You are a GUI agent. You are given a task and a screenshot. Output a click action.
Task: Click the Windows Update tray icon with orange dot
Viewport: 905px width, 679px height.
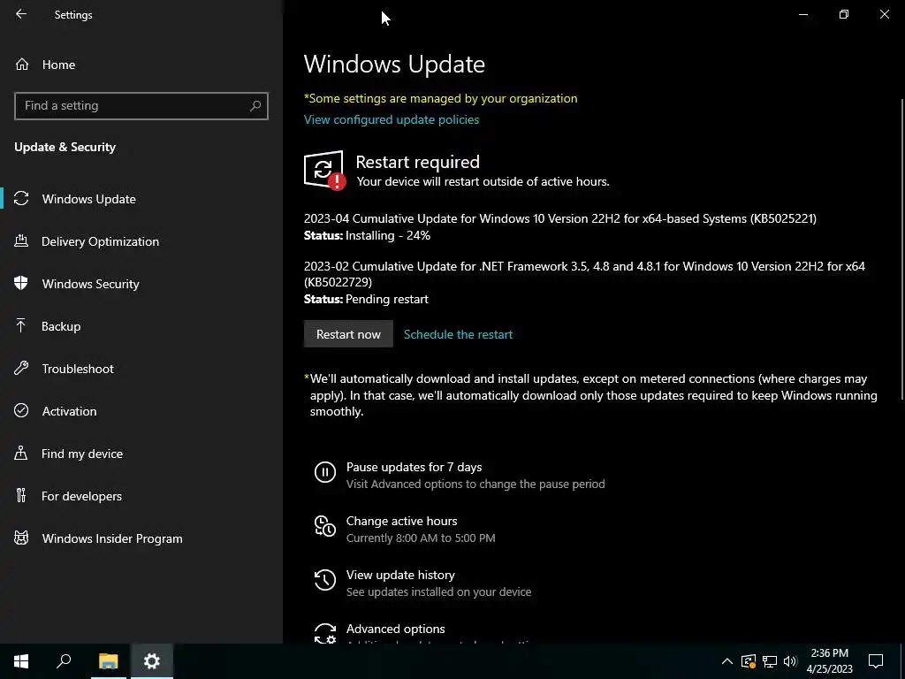(748, 661)
